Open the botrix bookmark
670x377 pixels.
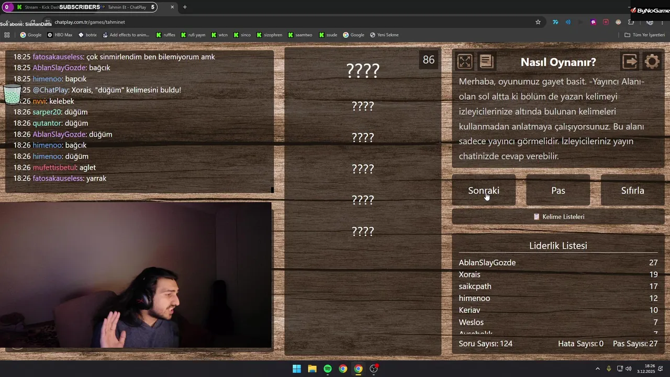(x=87, y=35)
